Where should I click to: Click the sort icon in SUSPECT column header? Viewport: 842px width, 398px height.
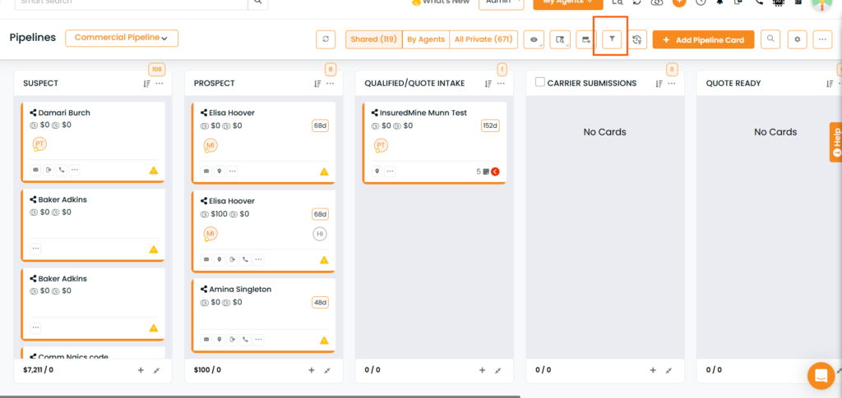146,84
